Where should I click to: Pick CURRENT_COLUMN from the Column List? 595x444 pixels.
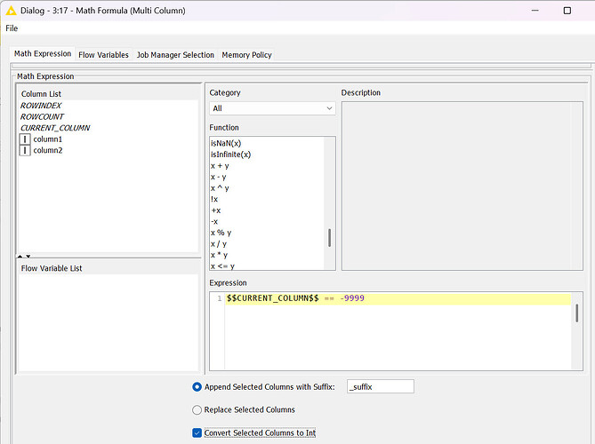click(x=54, y=128)
